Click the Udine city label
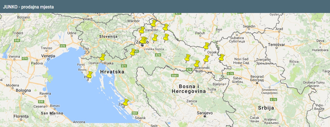This screenshot has height=127, width=330. pyautogui.click(x=72, y=33)
